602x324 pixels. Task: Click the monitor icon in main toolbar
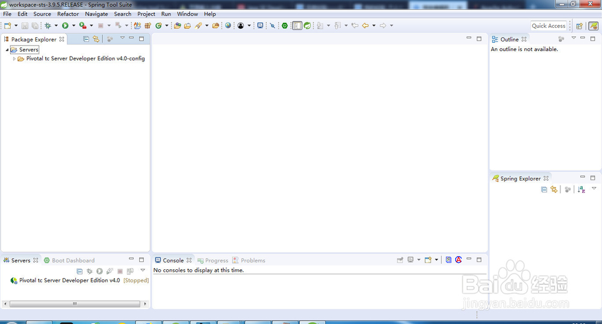(x=260, y=26)
